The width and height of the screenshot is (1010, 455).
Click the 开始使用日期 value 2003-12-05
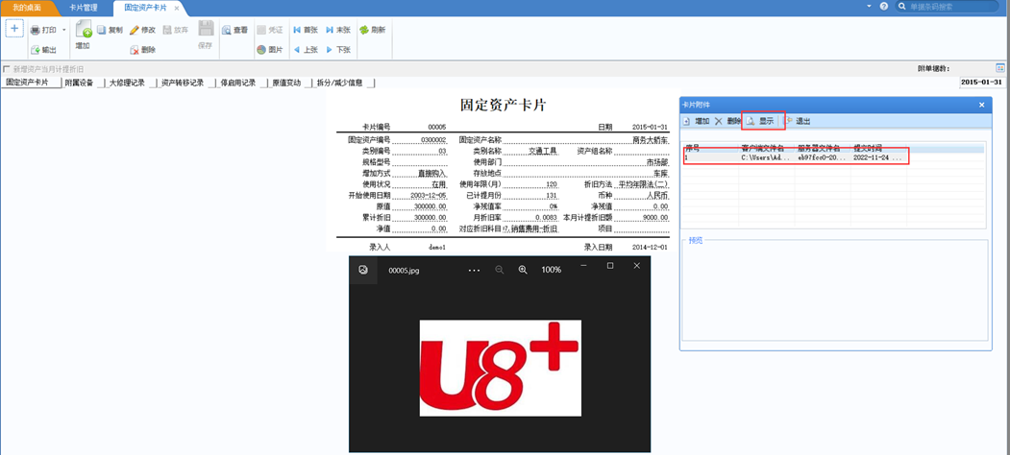click(x=429, y=196)
